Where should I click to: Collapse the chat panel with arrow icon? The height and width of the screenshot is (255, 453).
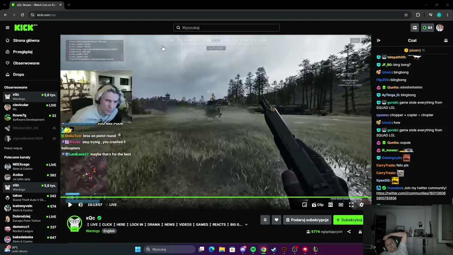click(378, 40)
